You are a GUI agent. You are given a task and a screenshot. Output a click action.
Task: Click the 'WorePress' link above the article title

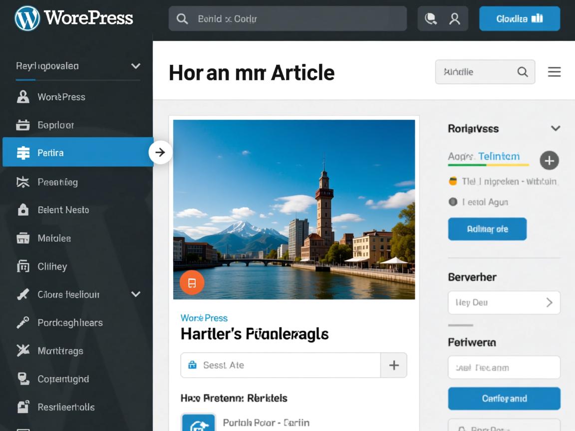tap(204, 318)
